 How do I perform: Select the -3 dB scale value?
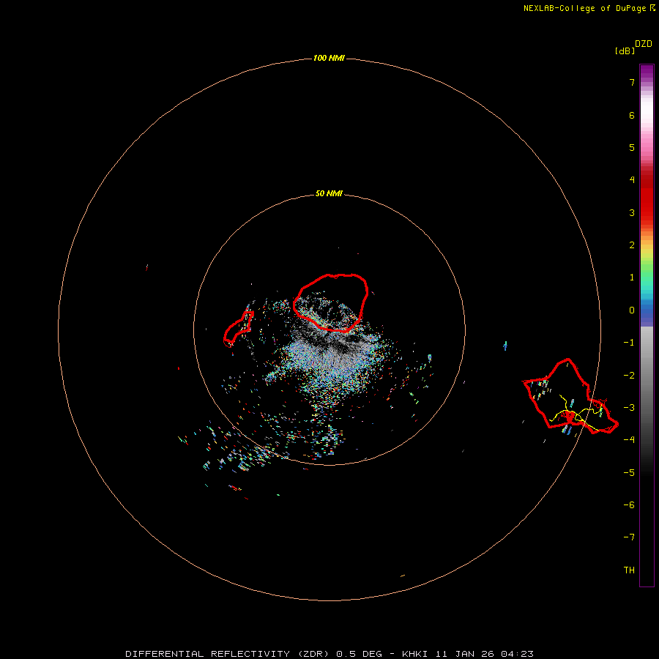pos(629,408)
